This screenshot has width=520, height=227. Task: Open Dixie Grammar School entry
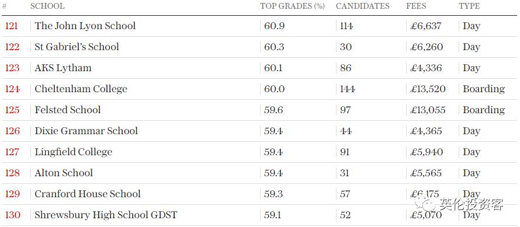pyautogui.click(x=86, y=131)
